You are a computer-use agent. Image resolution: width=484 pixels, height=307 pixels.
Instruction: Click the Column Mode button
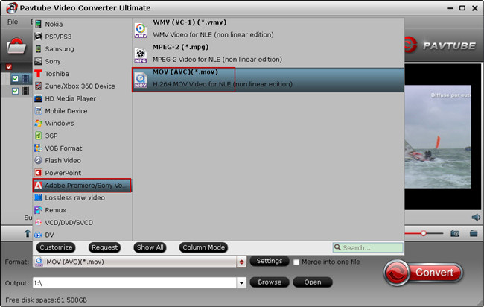coord(203,247)
